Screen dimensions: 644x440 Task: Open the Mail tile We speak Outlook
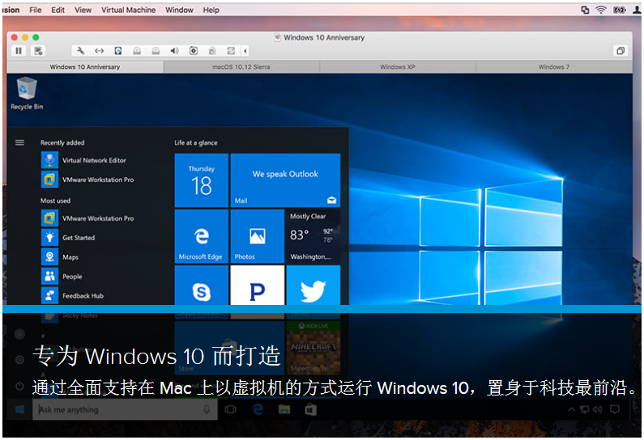pos(285,180)
